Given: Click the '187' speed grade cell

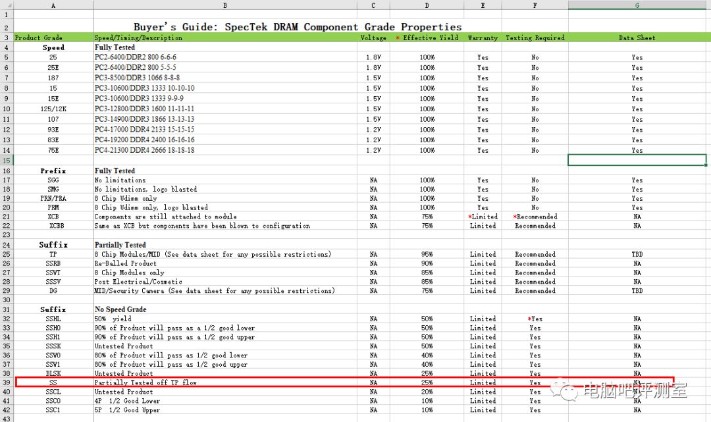Looking at the screenshot, I should pos(53,78).
